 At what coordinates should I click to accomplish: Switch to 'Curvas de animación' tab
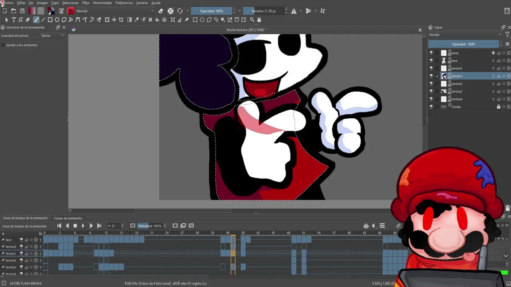(68, 218)
